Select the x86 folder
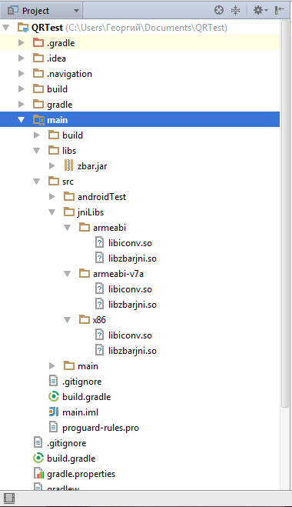This screenshot has height=507, width=292. coord(99,320)
